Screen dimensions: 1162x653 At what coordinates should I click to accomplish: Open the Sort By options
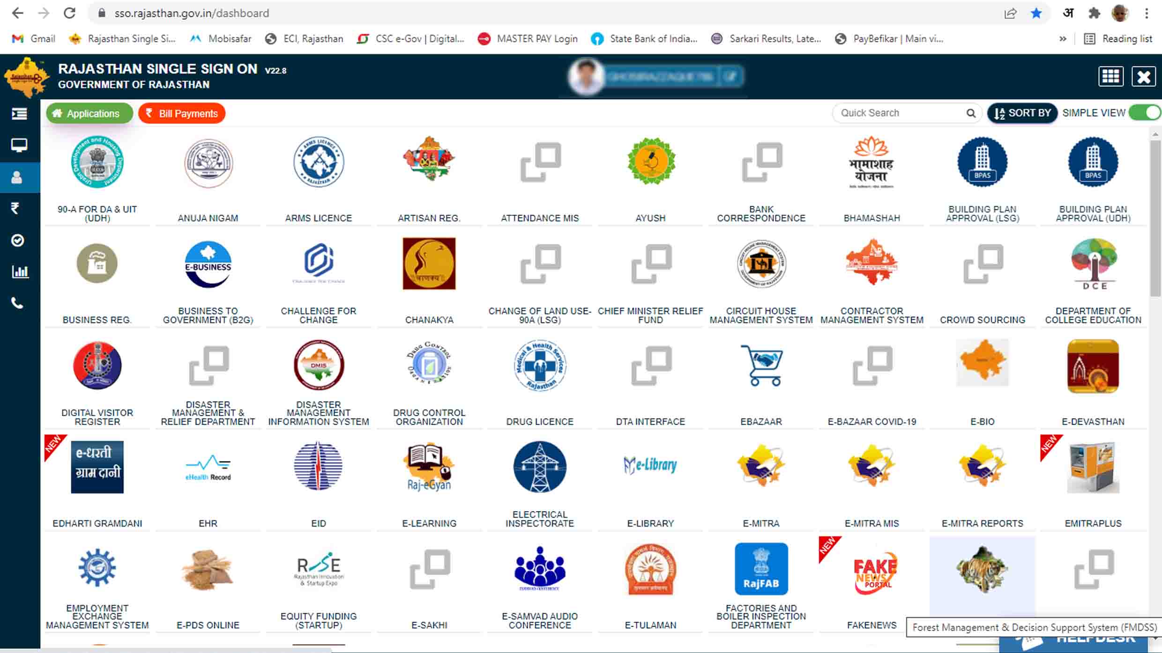coord(1022,113)
